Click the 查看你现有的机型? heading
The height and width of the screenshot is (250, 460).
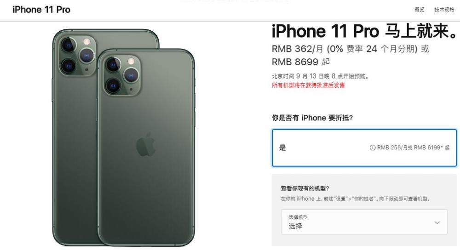point(305,188)
